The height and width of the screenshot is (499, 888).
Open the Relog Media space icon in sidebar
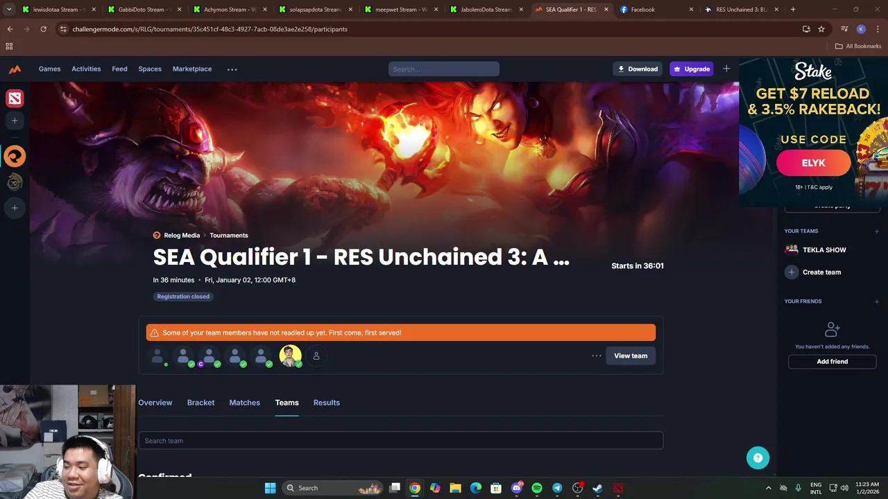click(15, 156)
